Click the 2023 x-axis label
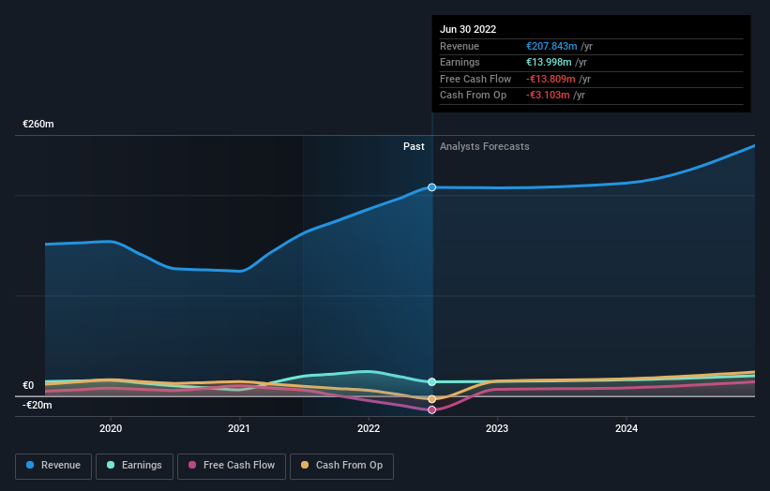Image resolution: width=770 pixels, height=491 pixels. click(x=497, y=428)
